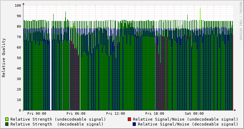Click the 100 value on the y-axis
This screenshot has width=244, height=129.
pos(18,6)
